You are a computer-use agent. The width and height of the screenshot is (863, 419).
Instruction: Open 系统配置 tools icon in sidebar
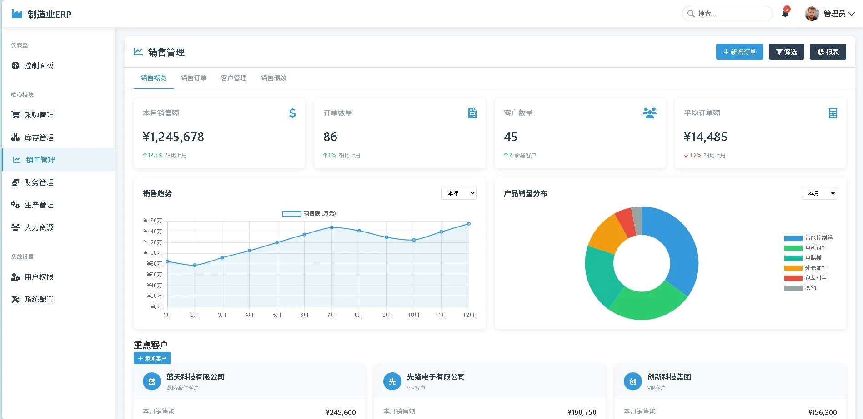[15, 299]
